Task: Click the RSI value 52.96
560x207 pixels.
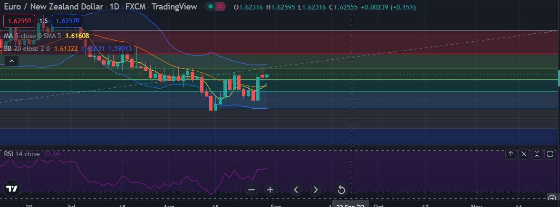Action: coord(52,154)
